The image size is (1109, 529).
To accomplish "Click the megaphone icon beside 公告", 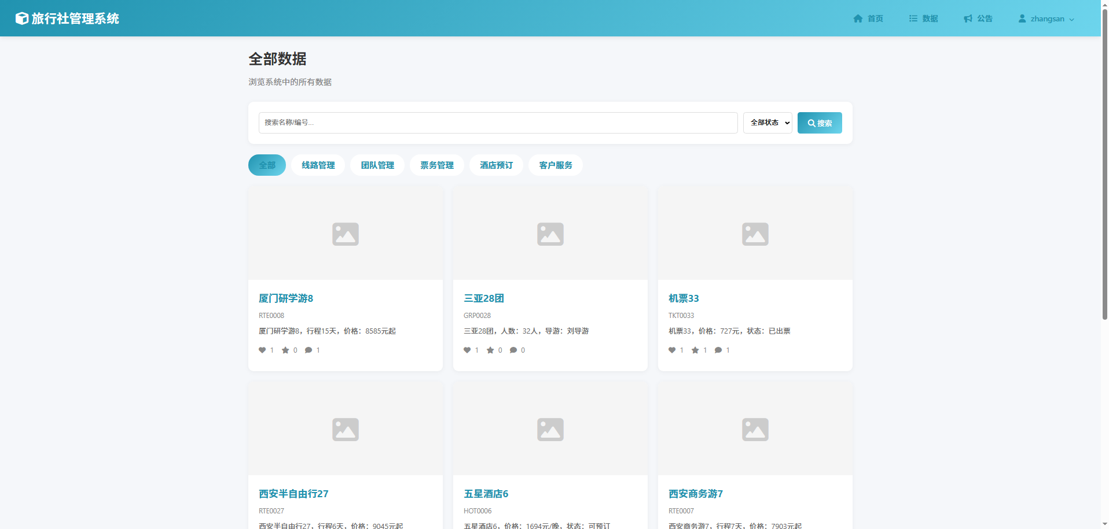I will [x=968, y=19].
